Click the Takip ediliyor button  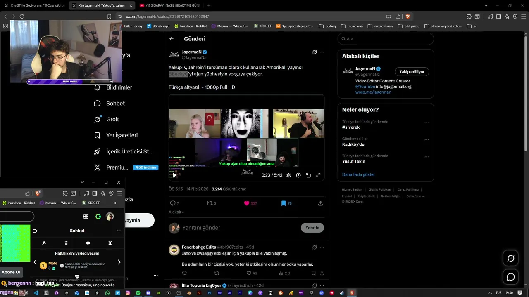[x=412, y=72]
